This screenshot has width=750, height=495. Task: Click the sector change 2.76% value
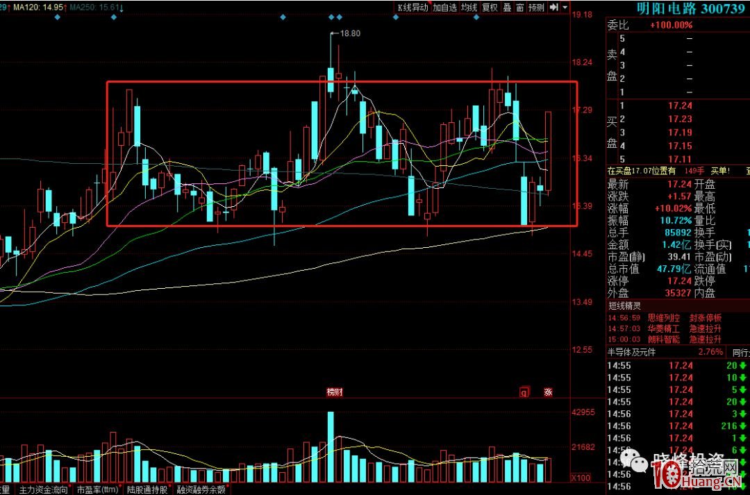click(x=711, y=352)
